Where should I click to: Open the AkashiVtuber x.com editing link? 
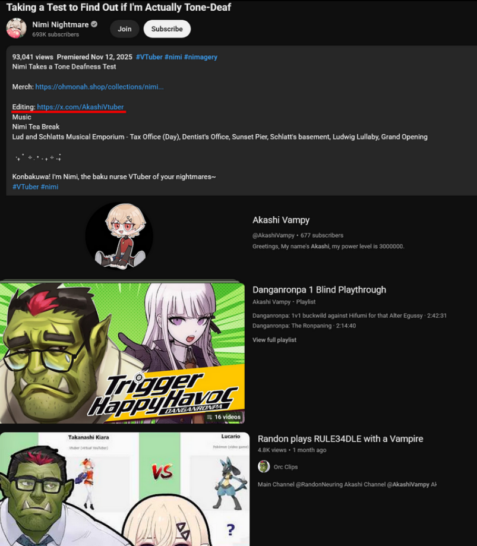tap(80, 107)
